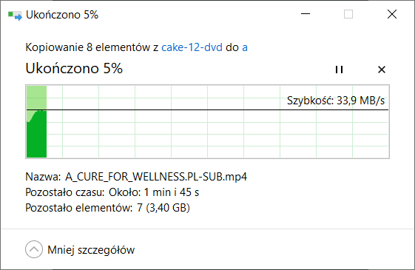Click the 'Mniej szczegółów' label
The image size is (415, 270).
(x=91, y=250)
